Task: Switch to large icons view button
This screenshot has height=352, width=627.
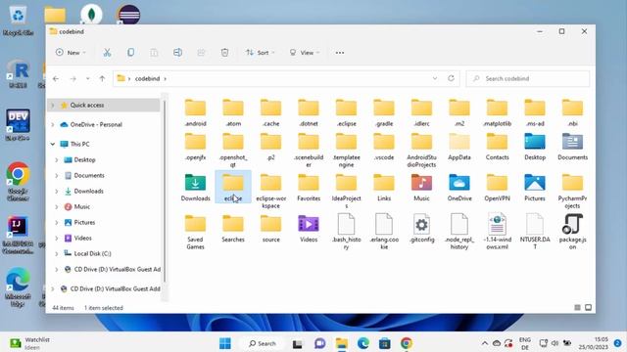Action: 588,307
